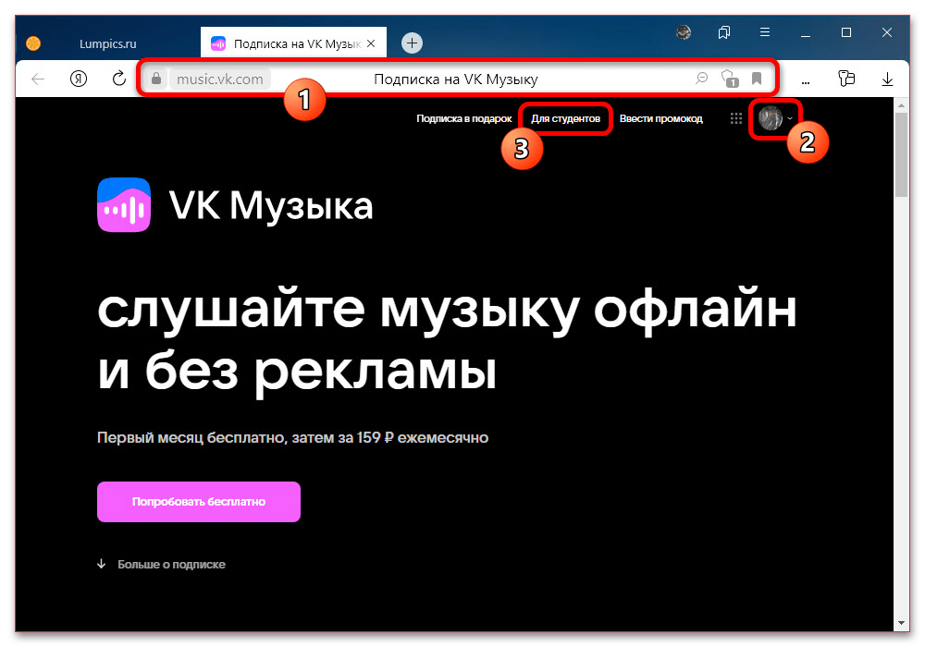Maximize the browser window
This screenshot has width=925, height=647.
pos(846,32)
